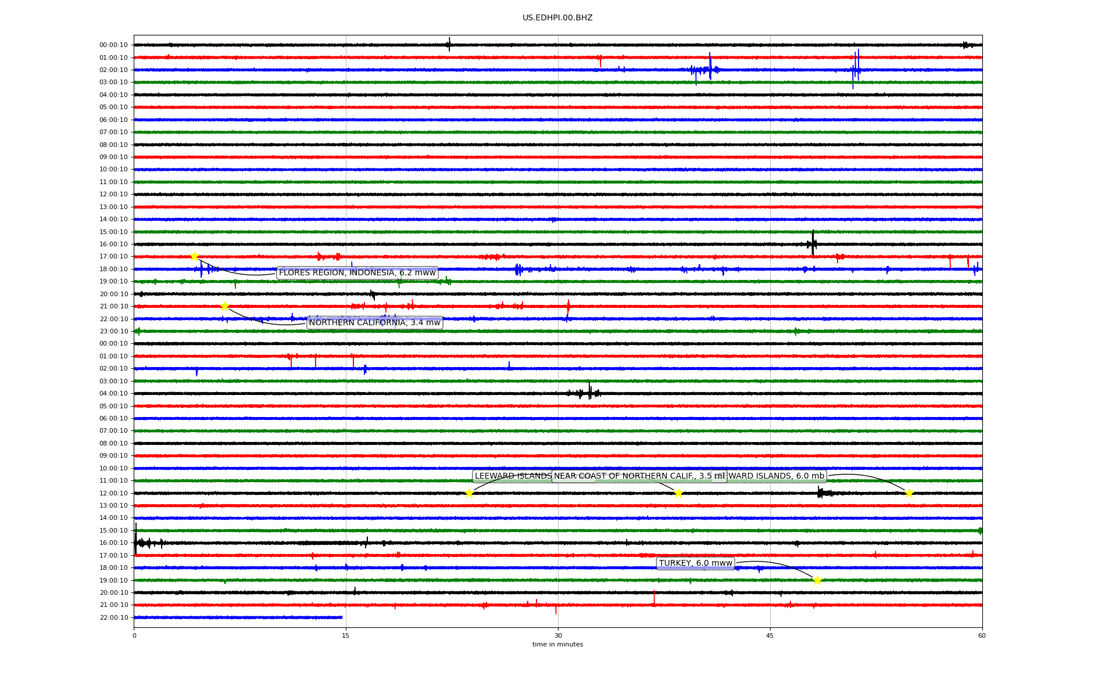Click the 30 minute tick label
1116x697 pixels.
click(x=557, y=635)
